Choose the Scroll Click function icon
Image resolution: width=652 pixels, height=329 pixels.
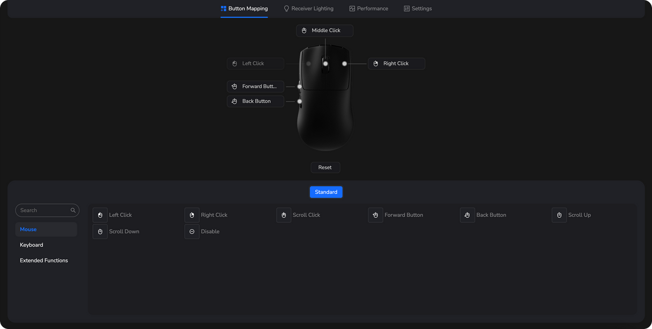tap(284, 215)
